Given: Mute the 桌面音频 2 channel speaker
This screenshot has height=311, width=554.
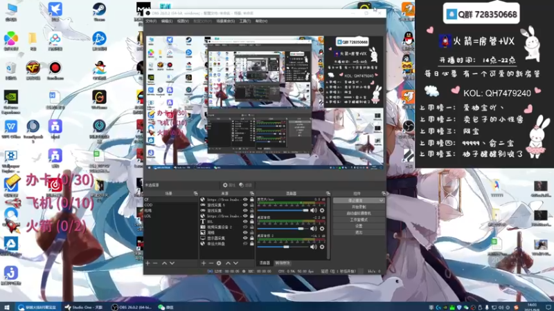Looking at the screenshot, I should pos(314,247).
